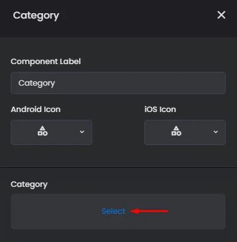This screenshot has width=237, height=242.
Task: Close the Category settings panel
Action: (221, 15)
